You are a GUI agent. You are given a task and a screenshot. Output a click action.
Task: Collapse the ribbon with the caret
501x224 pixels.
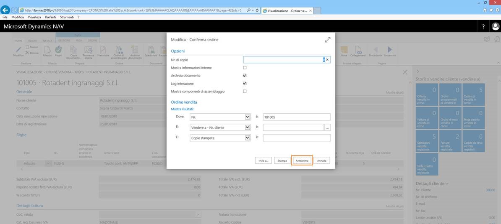pos(498,63)
